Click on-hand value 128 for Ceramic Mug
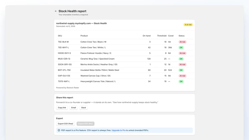The height and width of the screenshot is (140, 249). 149,59
